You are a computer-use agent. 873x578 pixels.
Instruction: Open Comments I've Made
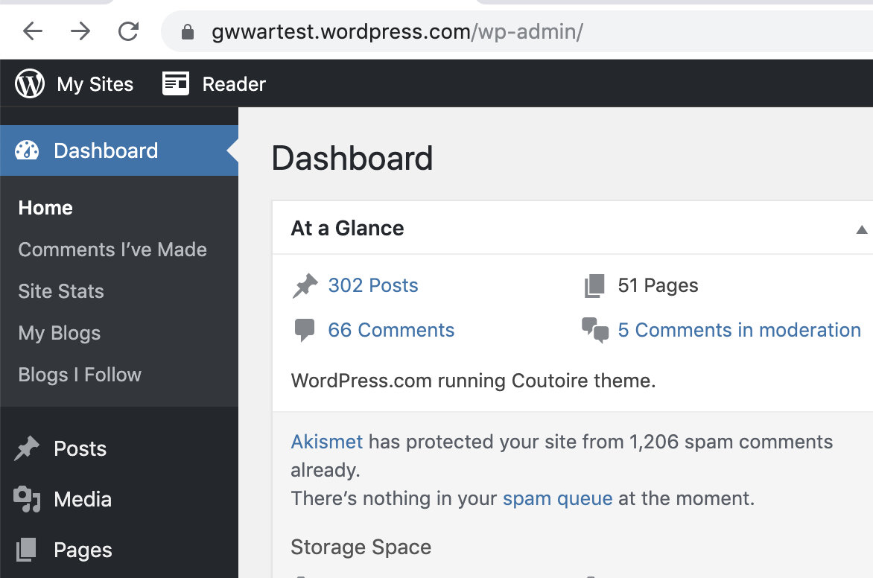112,250
